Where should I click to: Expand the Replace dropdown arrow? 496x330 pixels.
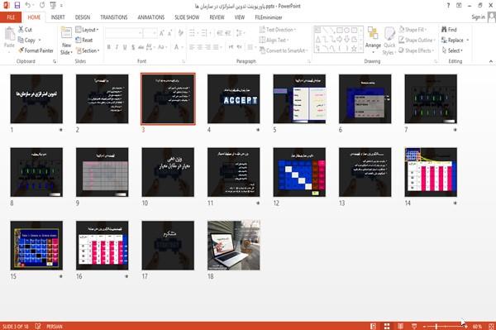click(468, 41)
